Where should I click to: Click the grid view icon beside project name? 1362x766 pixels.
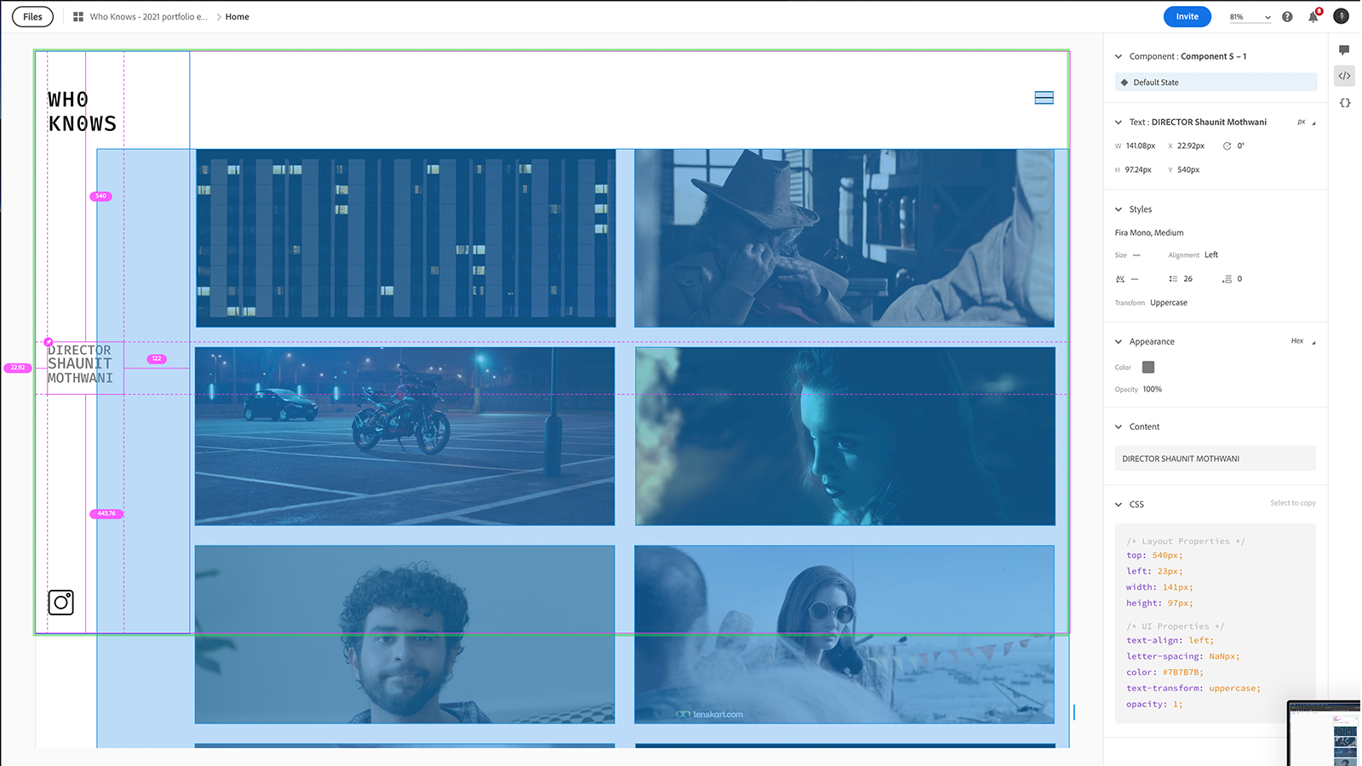pyautogui.click(x=78, y=17)
